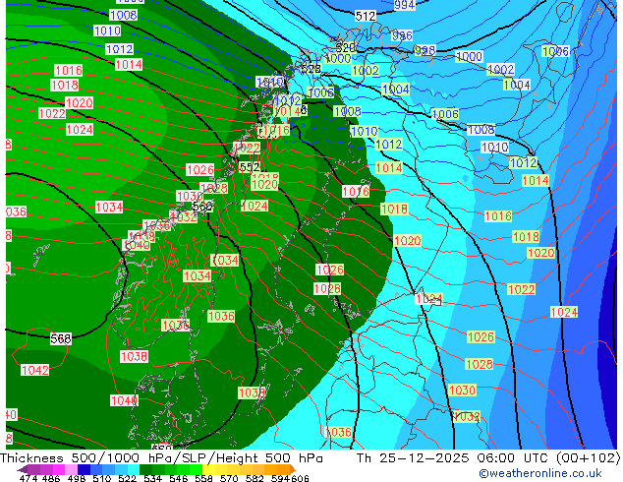Click the orange arrow at the legend end
Image resolution: width=623 pixels, height=482 pixels.
[x=293, y=469]
